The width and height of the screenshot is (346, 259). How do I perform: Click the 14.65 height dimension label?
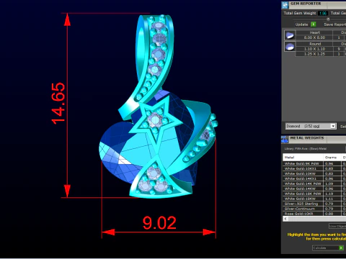58,104
